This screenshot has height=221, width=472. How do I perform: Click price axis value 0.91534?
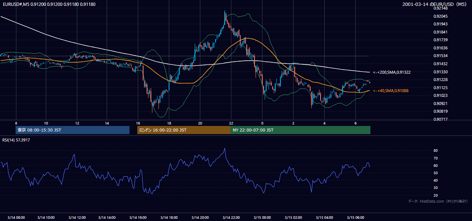click(440, 56)
